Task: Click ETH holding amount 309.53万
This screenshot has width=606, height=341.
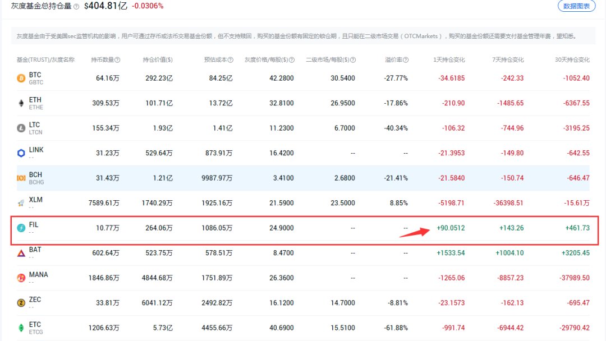Action: (x=105, y=104)
